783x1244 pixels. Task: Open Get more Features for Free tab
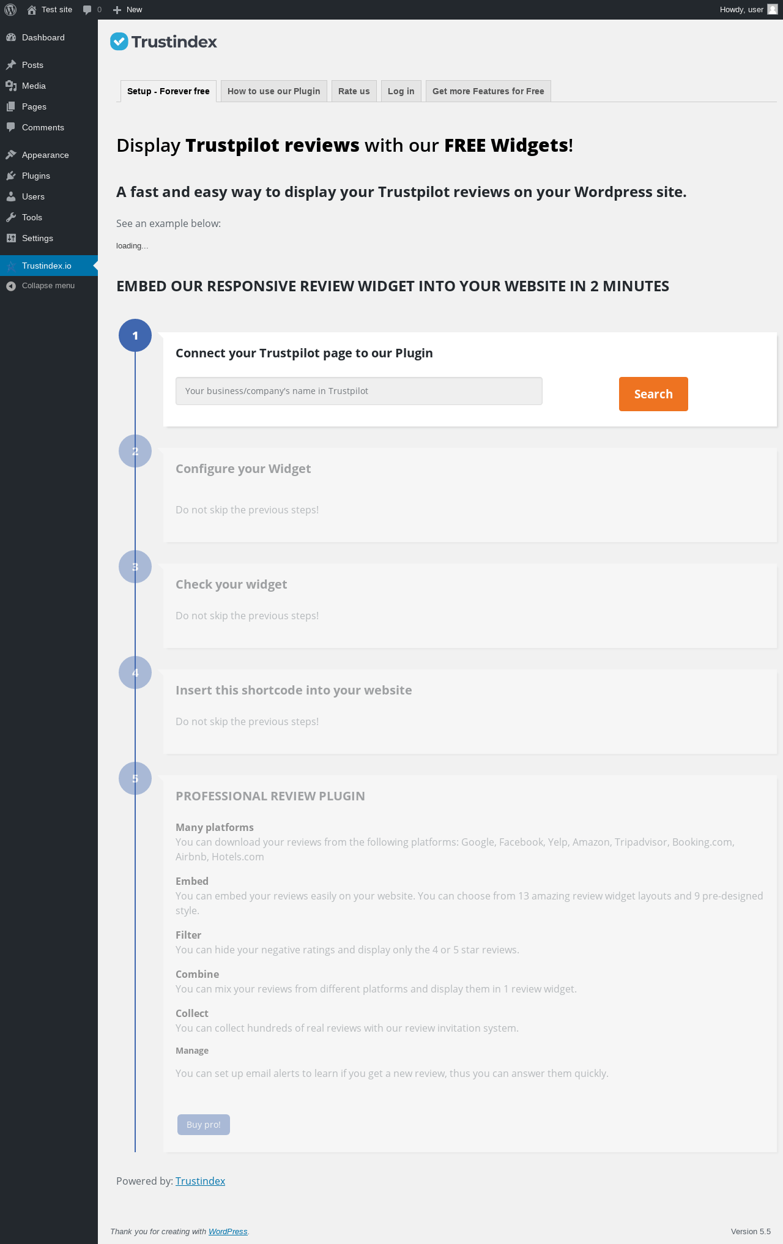488,91
